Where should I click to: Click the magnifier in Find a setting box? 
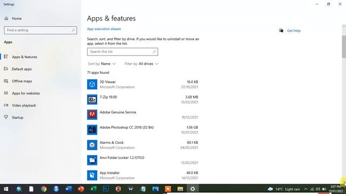(74, 30)
